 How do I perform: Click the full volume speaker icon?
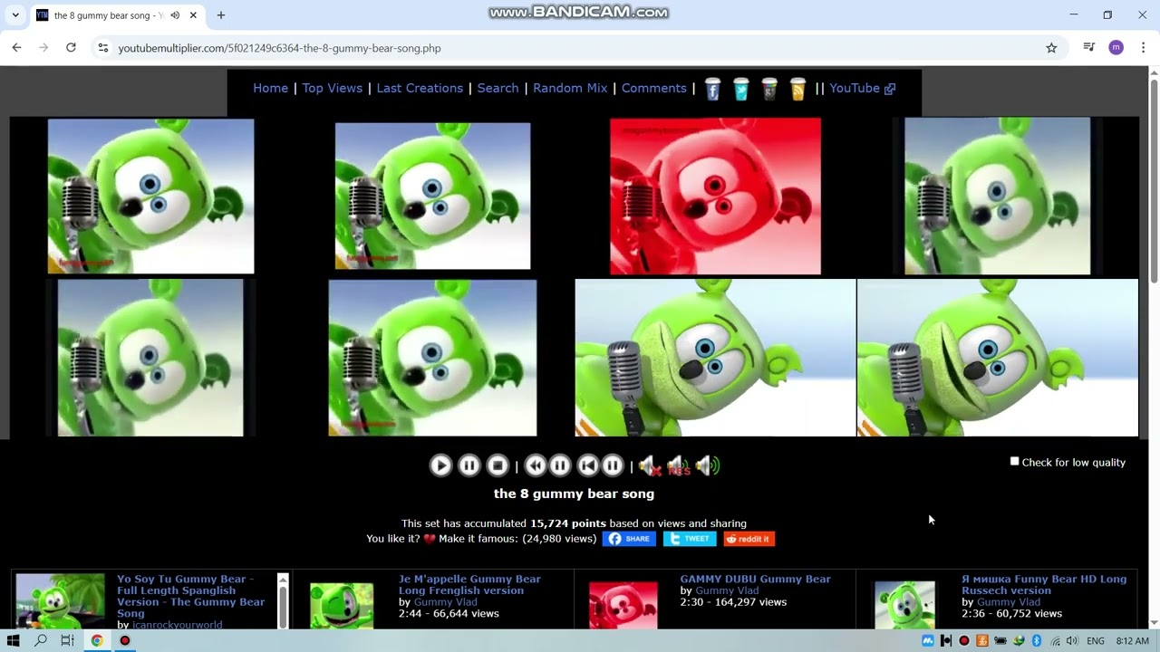708,466
